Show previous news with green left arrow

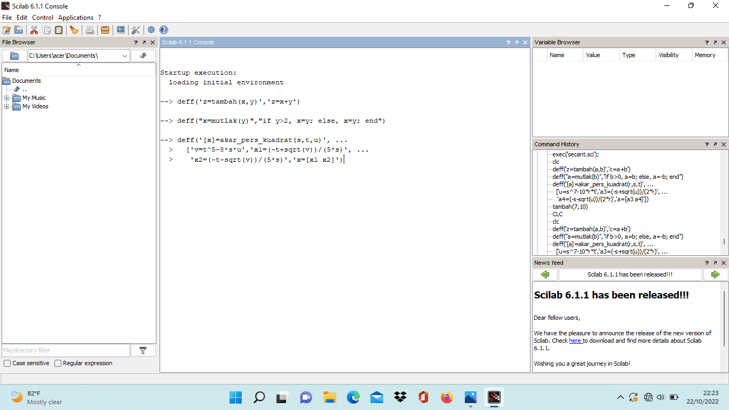pyautogui.click(x=545, y=274)
